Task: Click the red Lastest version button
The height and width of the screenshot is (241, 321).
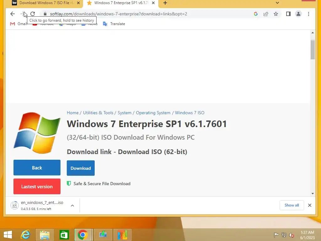Action: pyautogui.click(x=37, y=186)
